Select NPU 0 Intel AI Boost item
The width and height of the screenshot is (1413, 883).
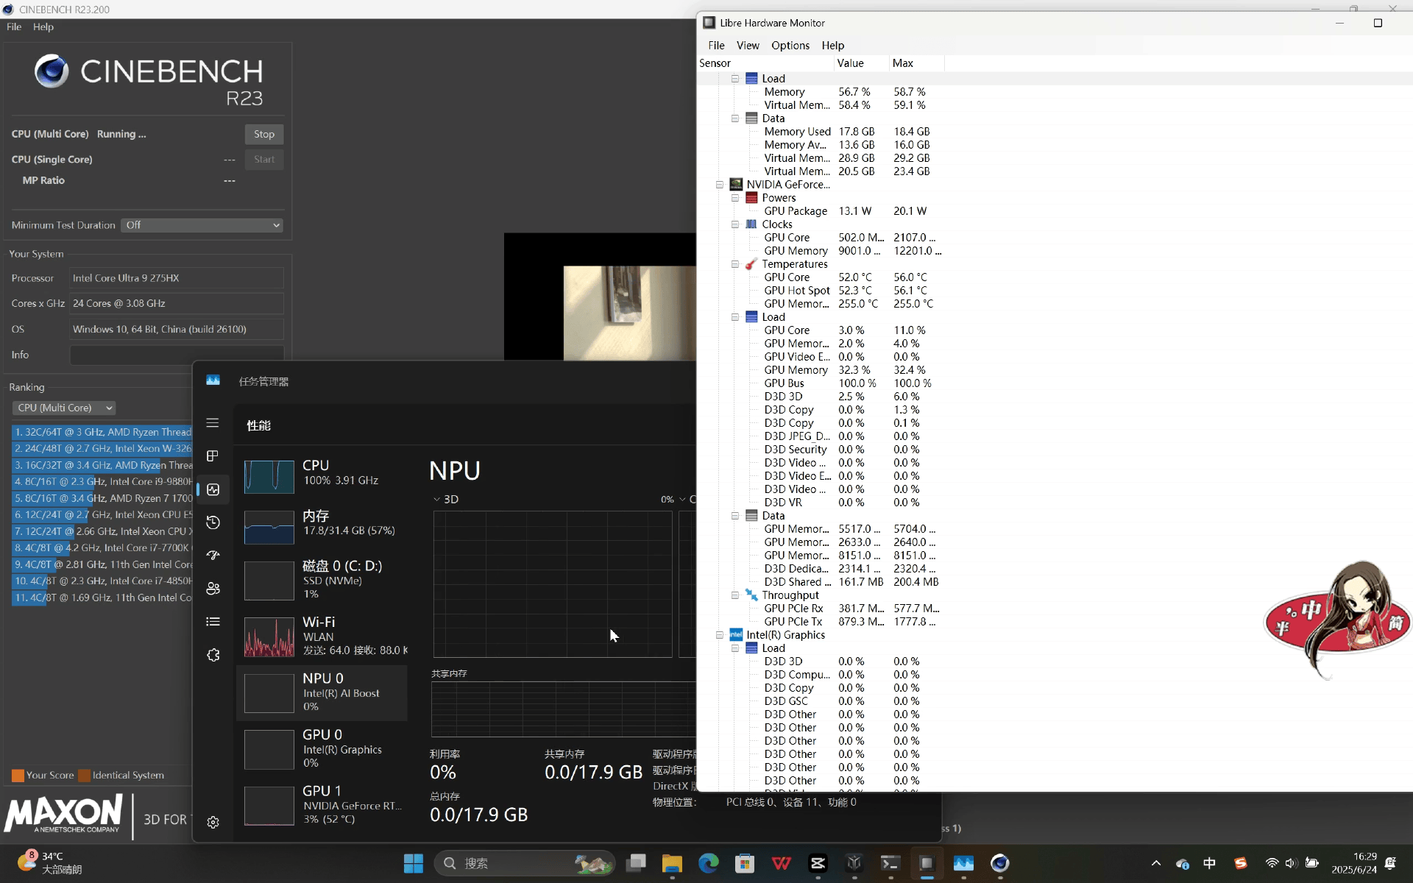click(x=322, y=692)
